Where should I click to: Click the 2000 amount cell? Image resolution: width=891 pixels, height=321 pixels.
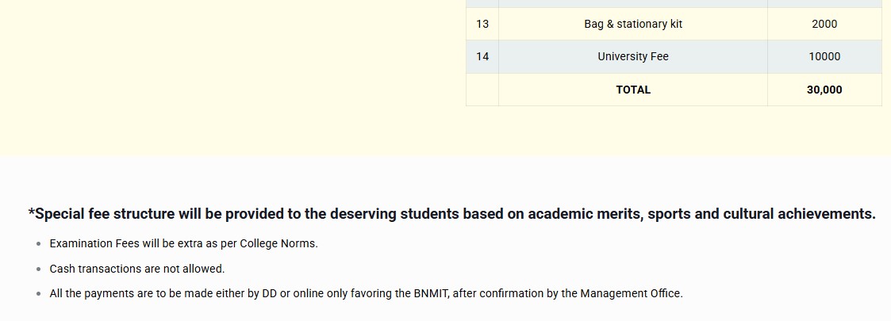824,24
